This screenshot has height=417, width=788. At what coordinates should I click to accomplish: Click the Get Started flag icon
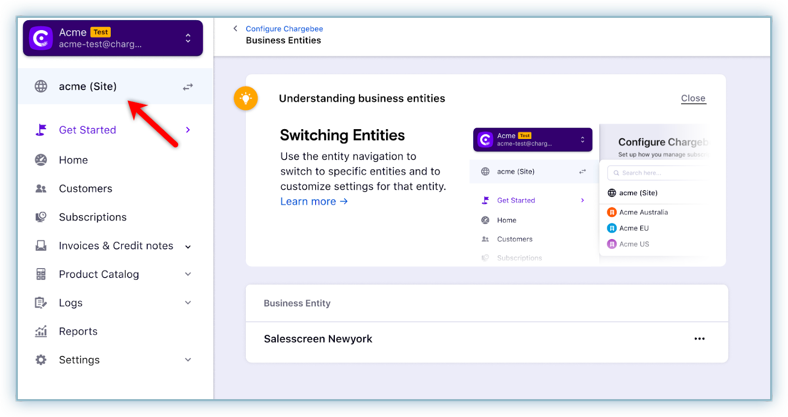coord(41,130)
